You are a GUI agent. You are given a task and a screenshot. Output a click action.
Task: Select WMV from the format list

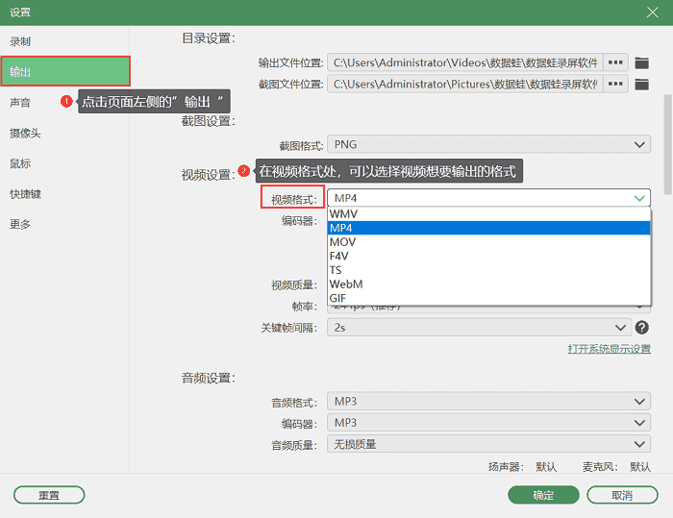click(343, 214)
